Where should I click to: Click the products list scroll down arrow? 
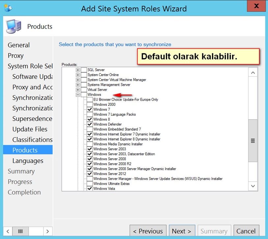(253, 186)
